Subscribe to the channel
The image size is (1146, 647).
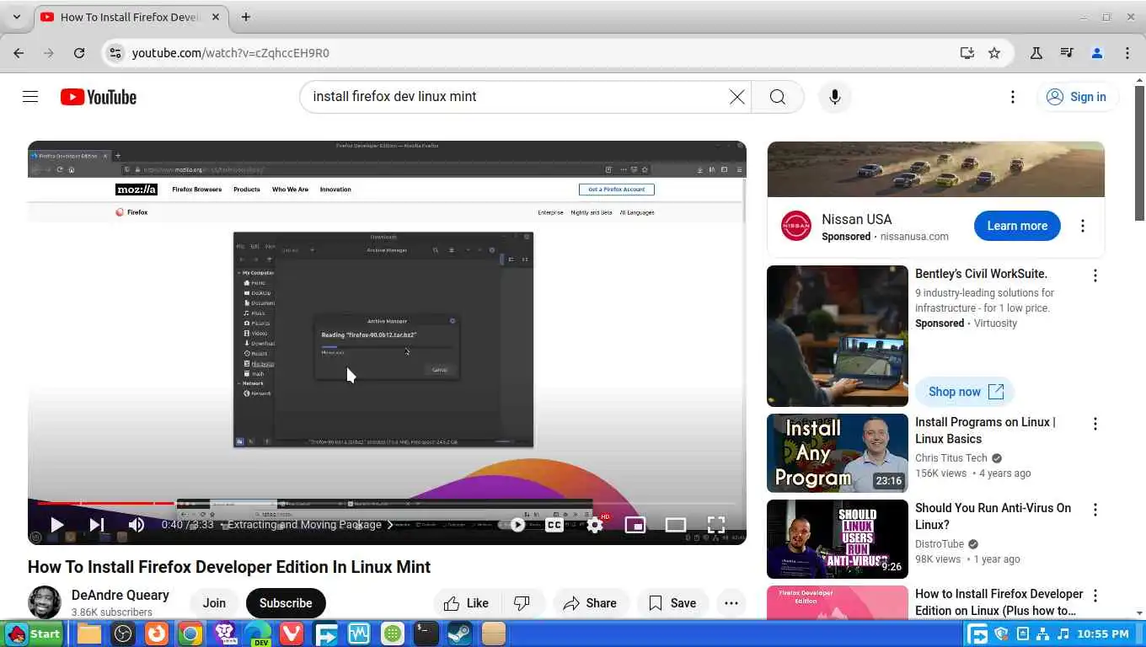[286, 603]
